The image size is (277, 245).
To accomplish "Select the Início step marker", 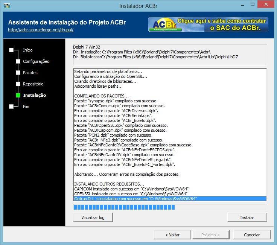I will pos(11,50).
